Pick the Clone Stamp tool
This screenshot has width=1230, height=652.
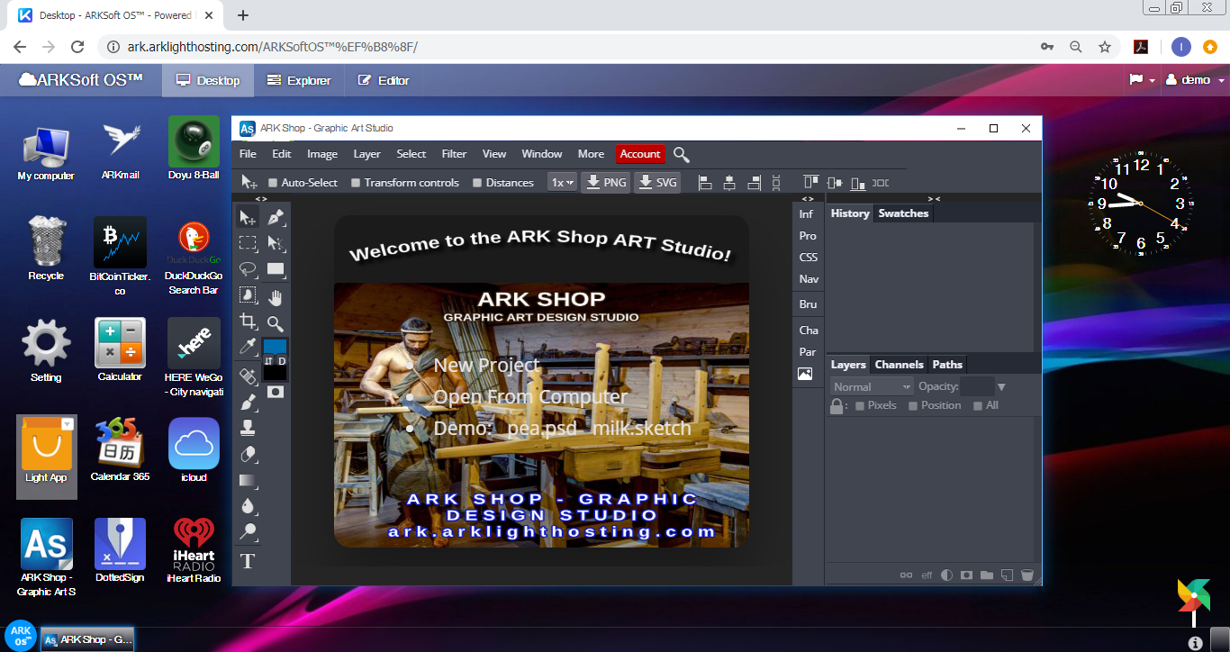(248, 428)
